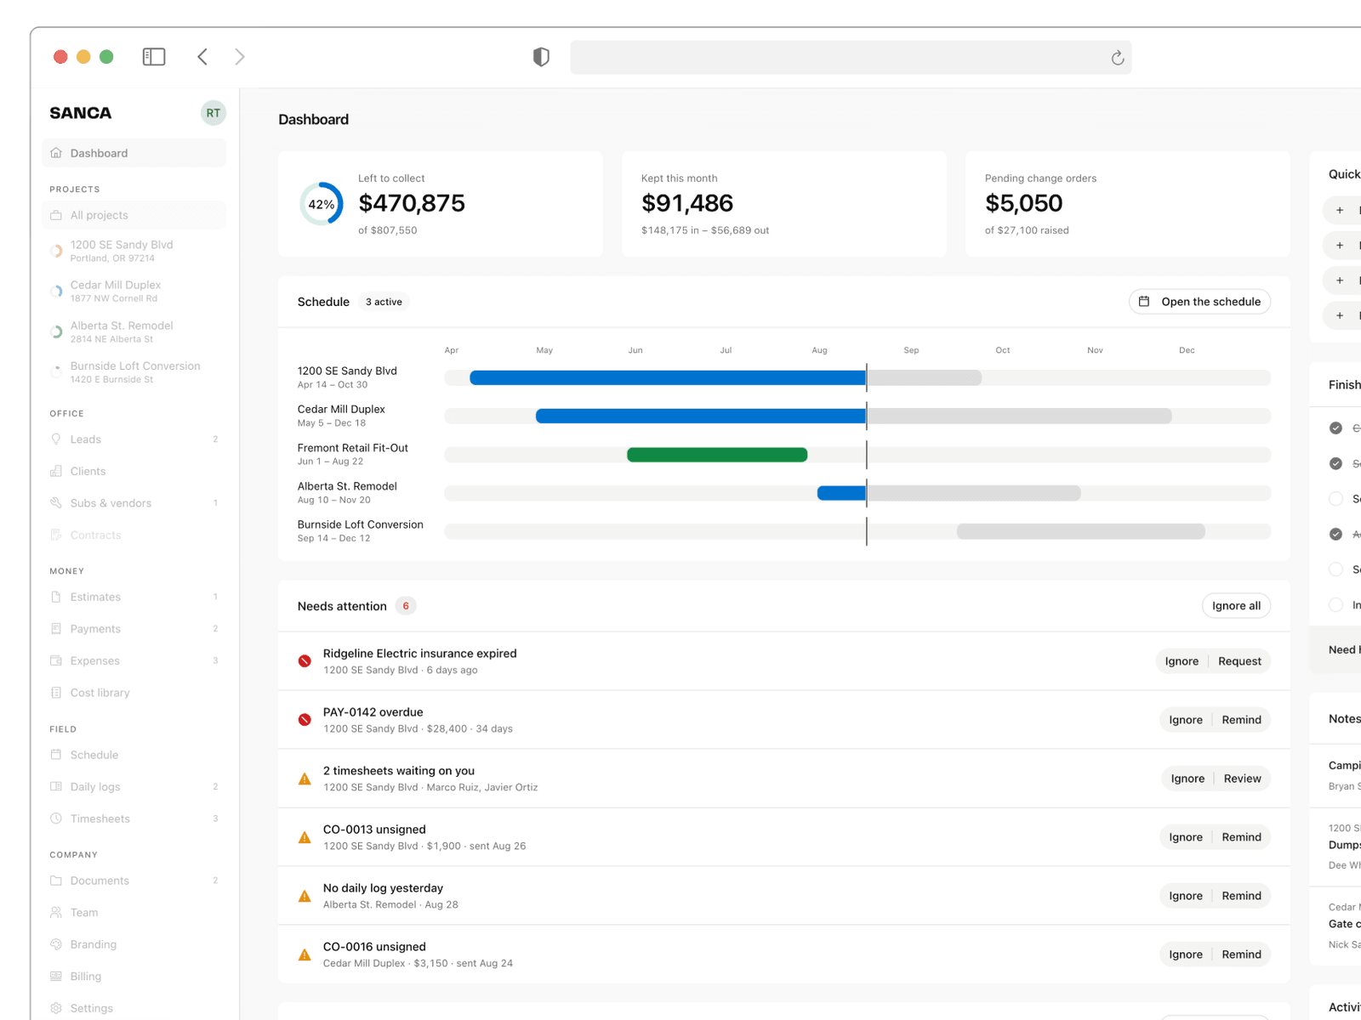Screen dimensions: 1361x1020
Task: Open the Burnside Loft Conversion project in sidebar
Action: (134, 372)
